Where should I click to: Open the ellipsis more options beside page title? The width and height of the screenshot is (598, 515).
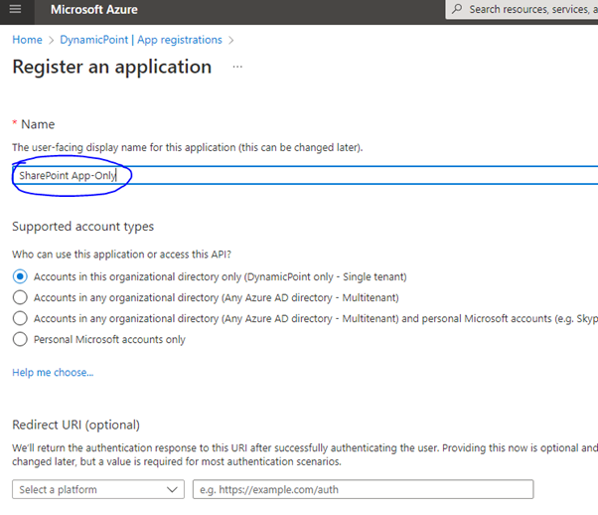pyautogui.click(x=237, y=68)
